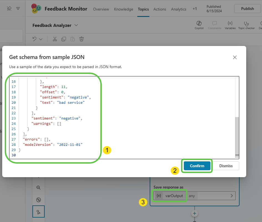Click the Copilot icon in the toolbar
Image resolution: width=262 pixels, height=222 pixels.
click(x=199, y=24)
